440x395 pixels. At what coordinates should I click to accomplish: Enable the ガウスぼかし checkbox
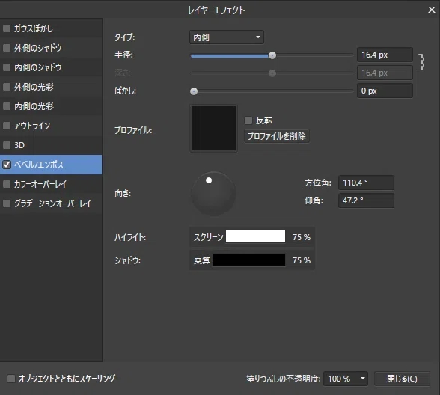tap(7, 28)
